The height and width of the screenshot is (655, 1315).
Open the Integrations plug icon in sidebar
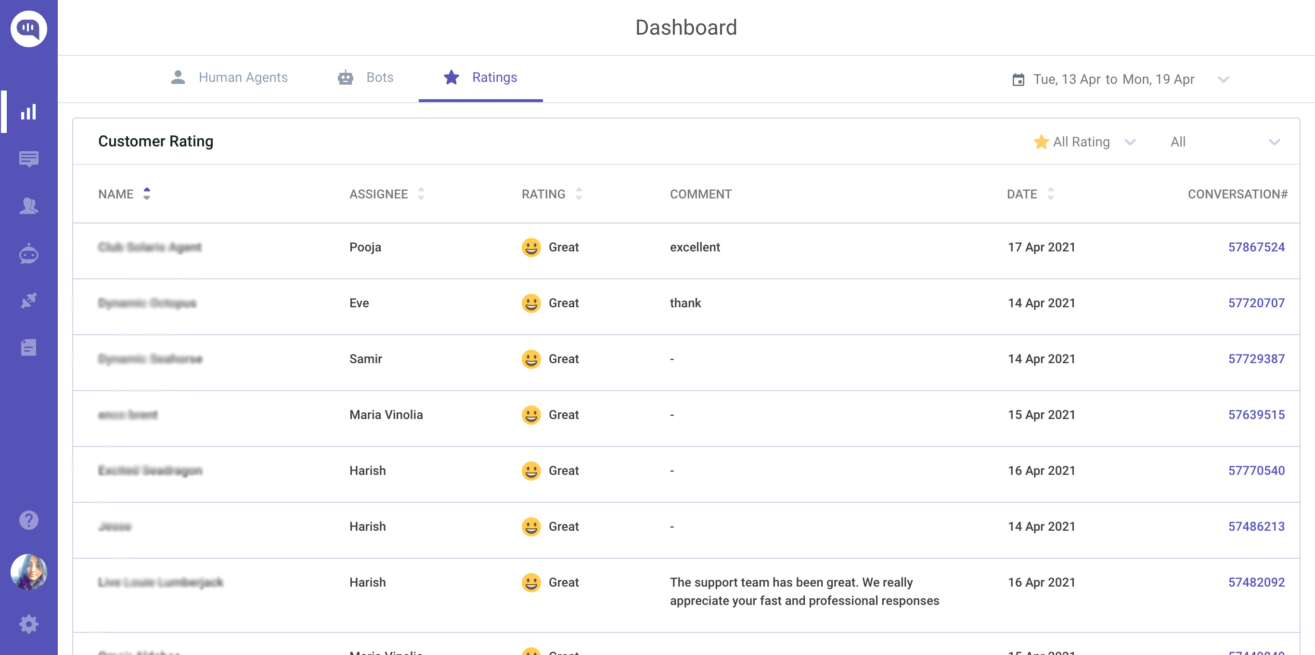(x=28, y=301)
